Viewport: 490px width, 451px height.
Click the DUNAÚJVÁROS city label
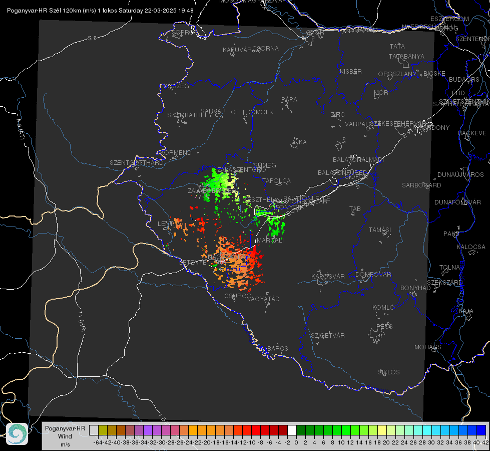click(460, 175)
